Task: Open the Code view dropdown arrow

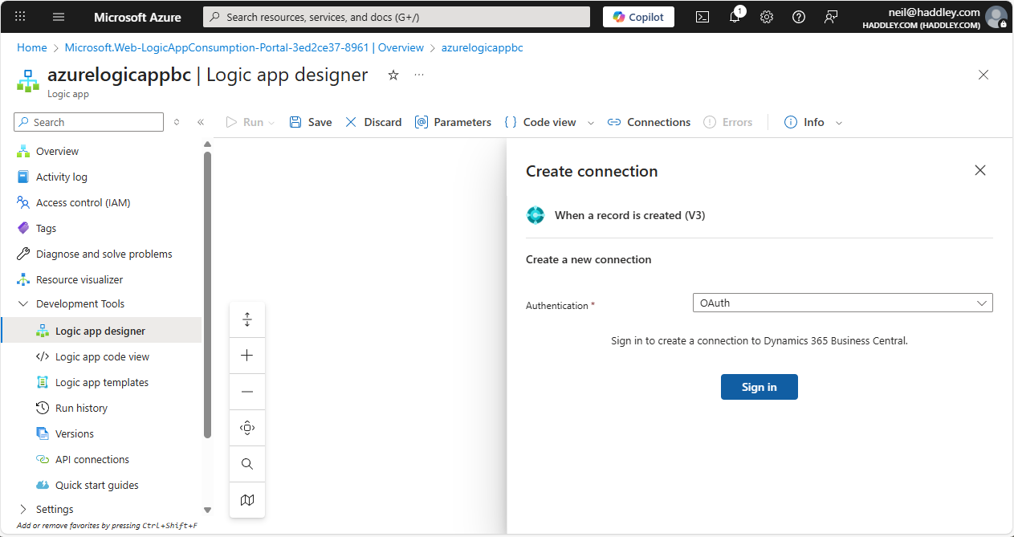Action: click(591, 123)
